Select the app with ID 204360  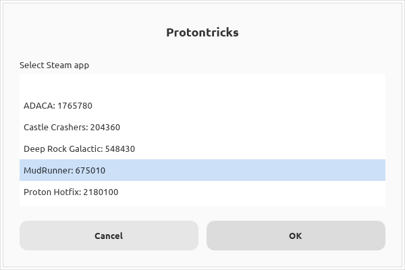(x=72, y=127)
